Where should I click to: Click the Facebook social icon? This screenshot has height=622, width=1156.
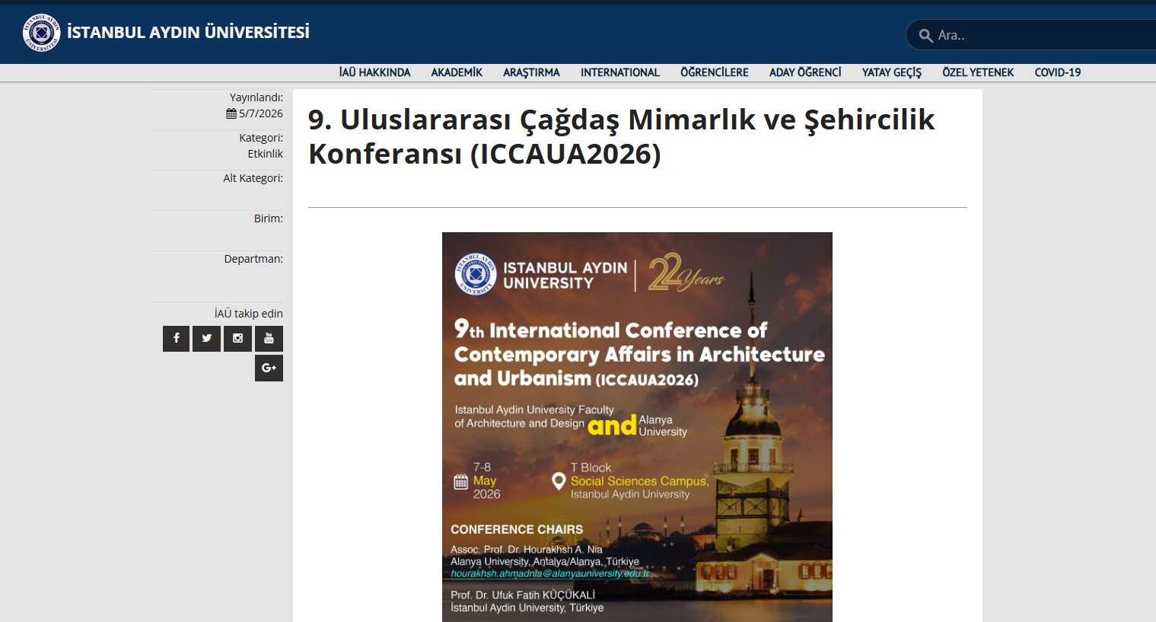point(176,339)
